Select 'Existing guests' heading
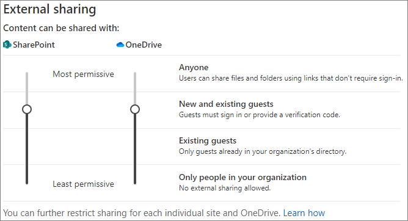The width and height of the screenshot is (408, 221). (208, 140)
